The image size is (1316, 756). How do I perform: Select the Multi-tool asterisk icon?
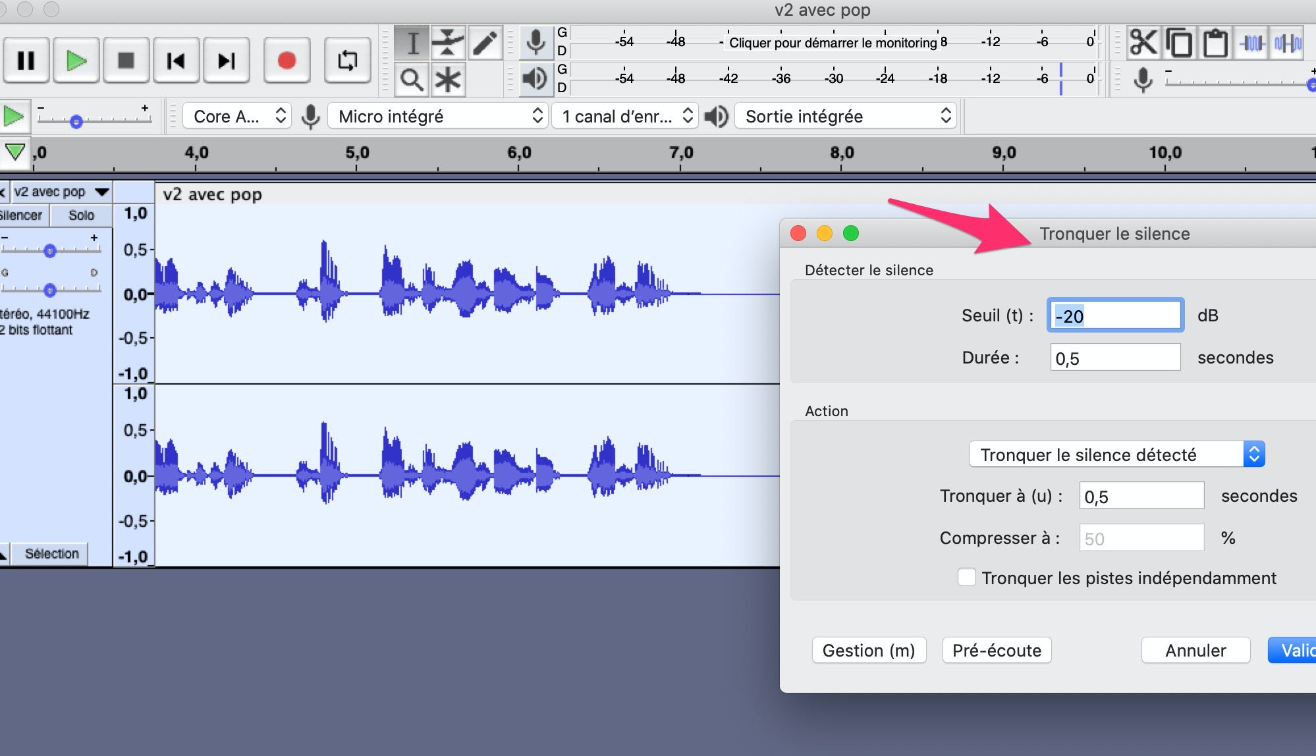point(448,80)
